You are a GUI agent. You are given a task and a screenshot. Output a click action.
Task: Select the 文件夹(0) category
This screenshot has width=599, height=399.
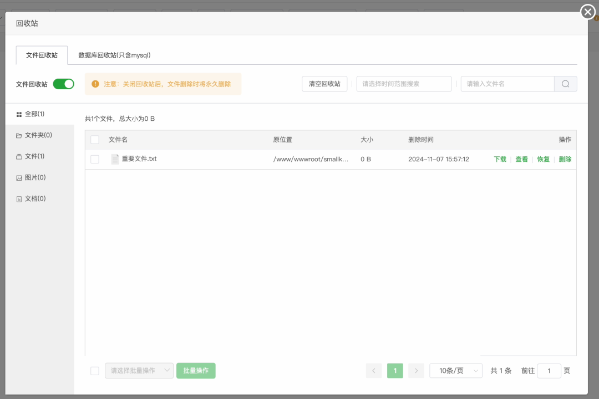[x=40, y=135]
